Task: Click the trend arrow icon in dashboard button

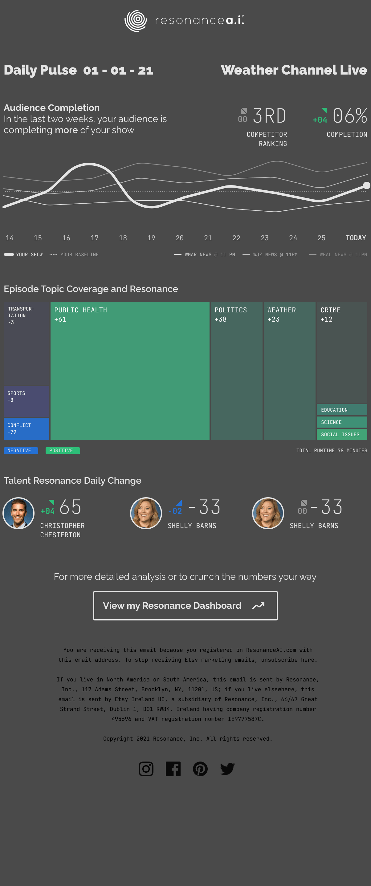Action: pyautogui.click(x=258, y=605)
